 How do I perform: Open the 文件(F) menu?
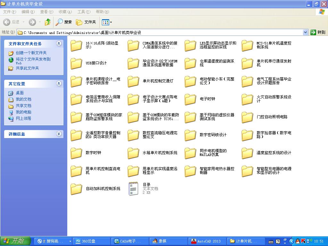click(x=9, y=12)
